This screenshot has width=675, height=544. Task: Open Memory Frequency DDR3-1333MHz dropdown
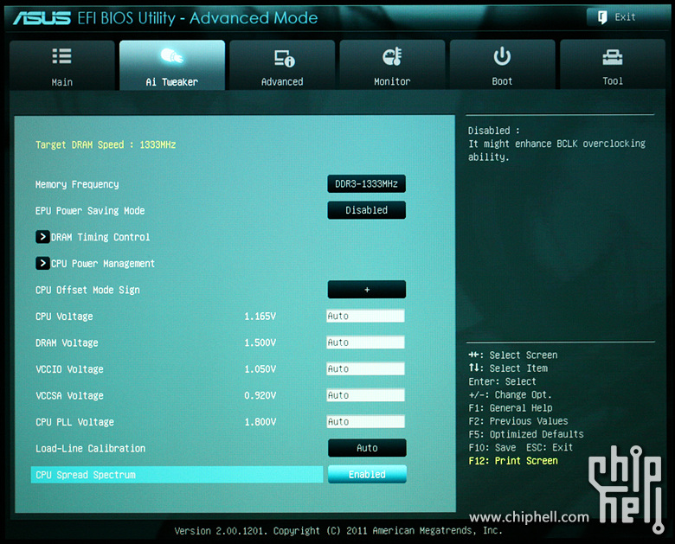(366, 183)
